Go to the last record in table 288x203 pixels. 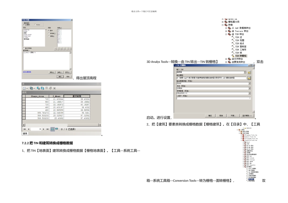tap(48, 129)
